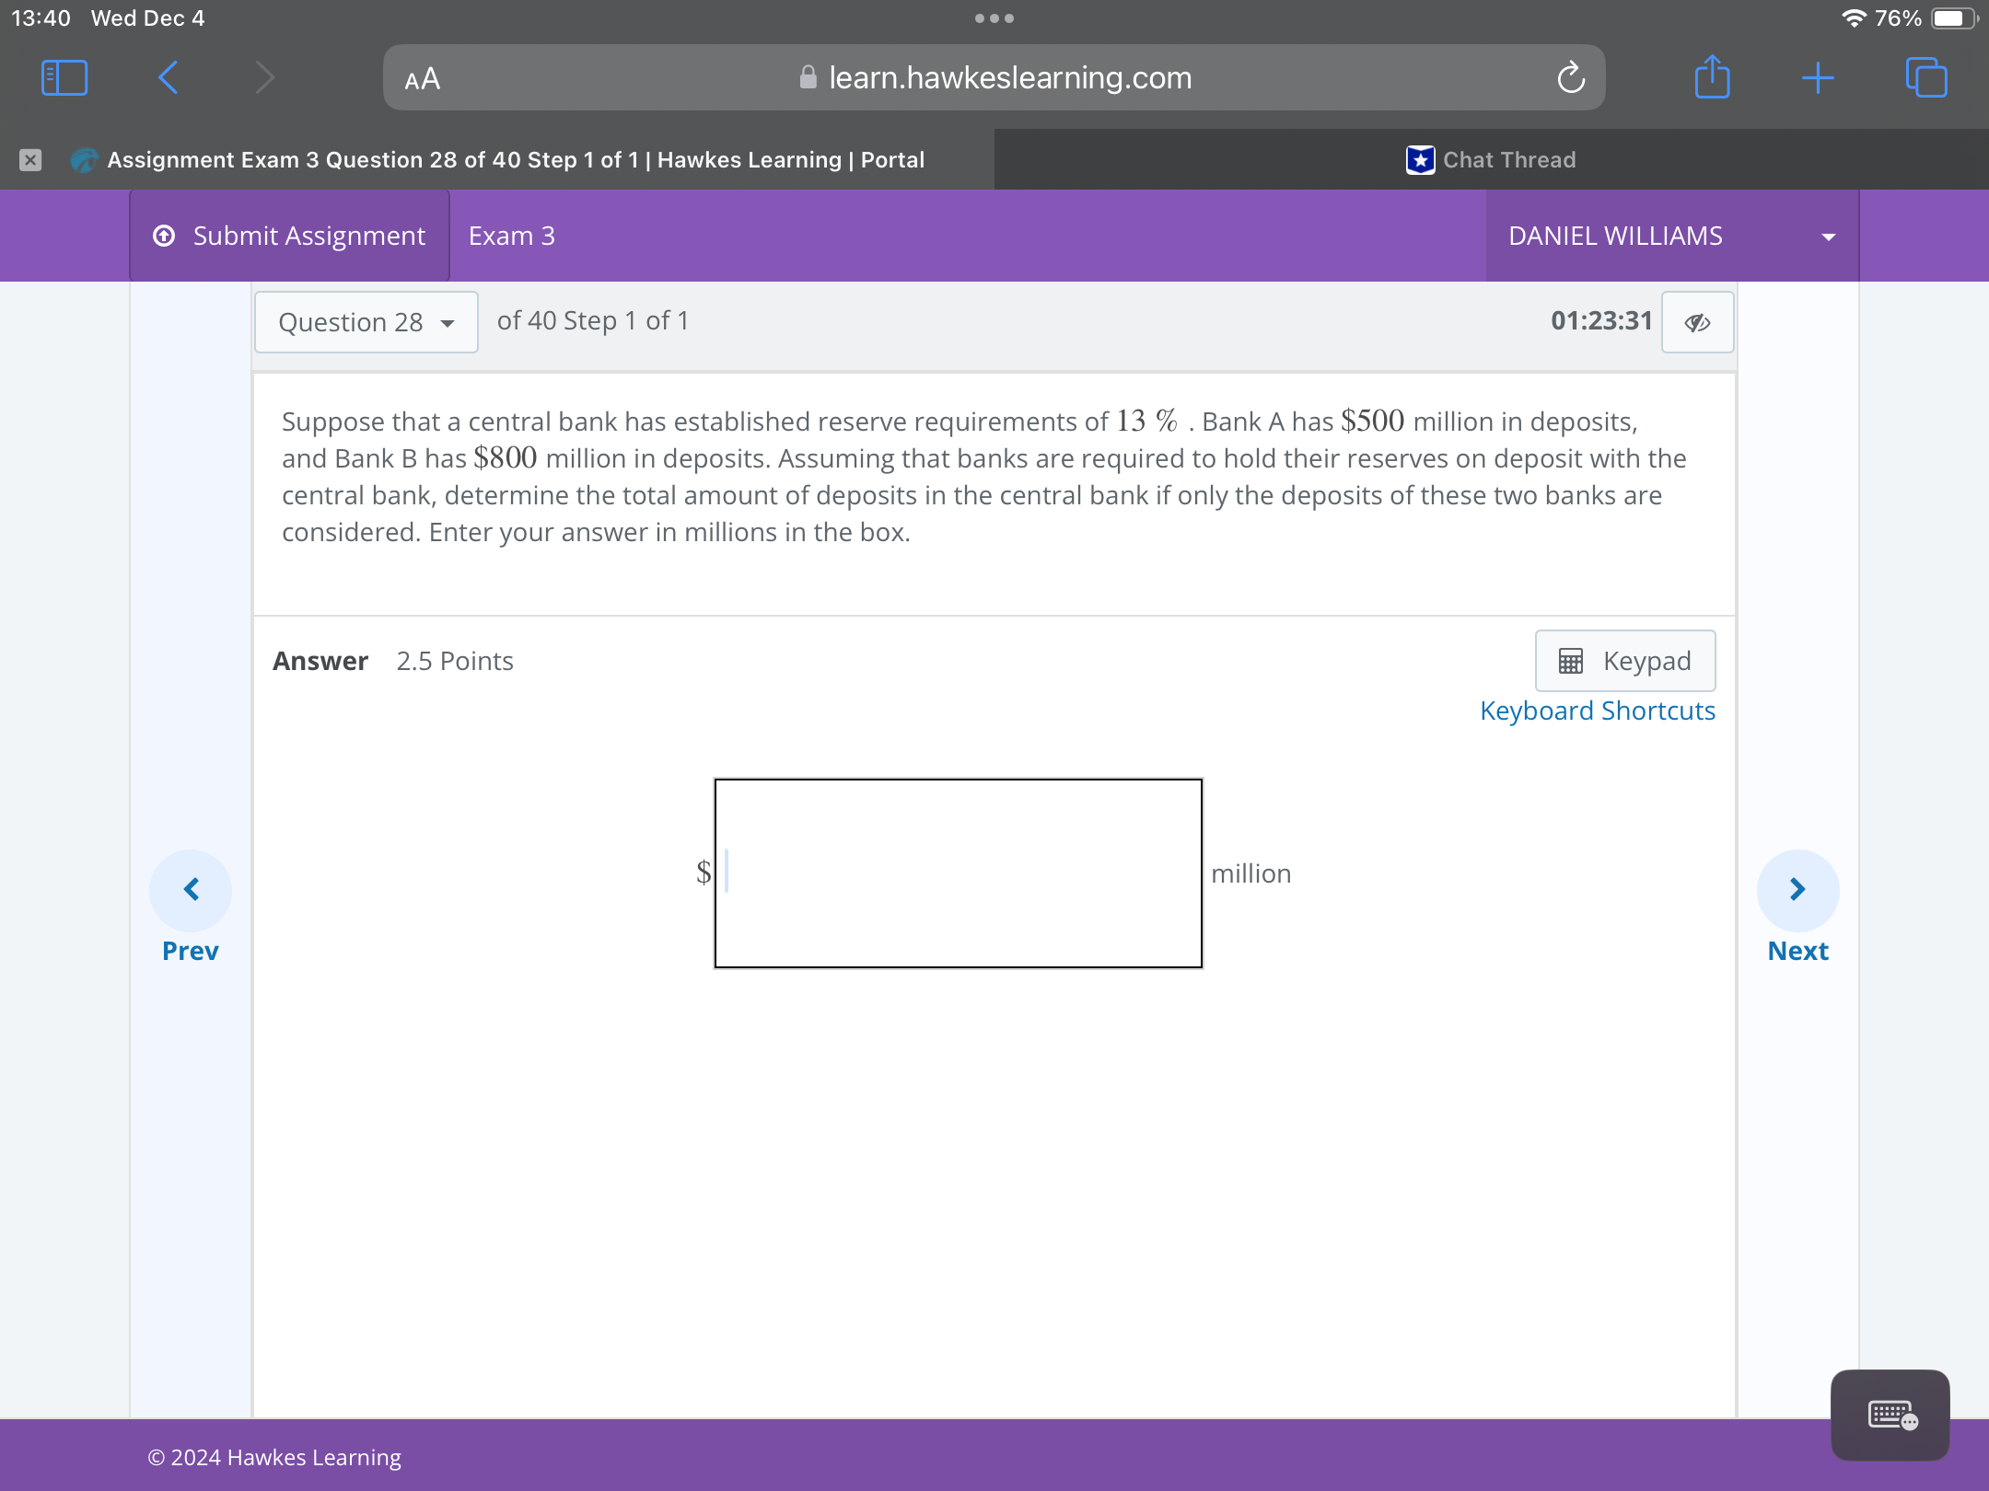Image resolution: width=1989 pixels, height=1491 pixels.
Task: Open the floating keyboard icon button
Action: tap(1890, 1415)
